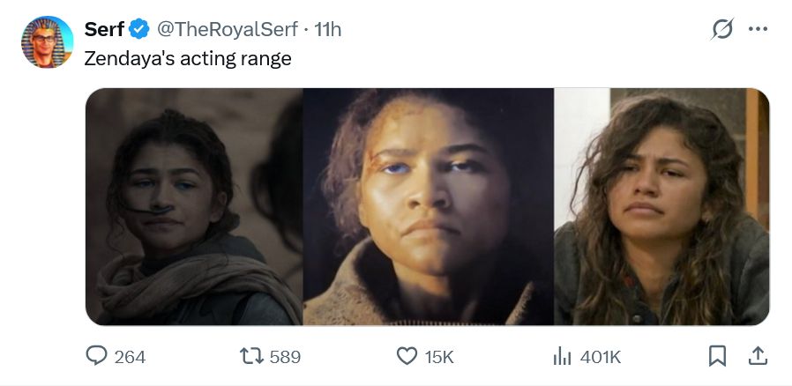This screenshot has height=386, width=792.
Task: Open the middle photo in the post
Action: click(428, 206)
